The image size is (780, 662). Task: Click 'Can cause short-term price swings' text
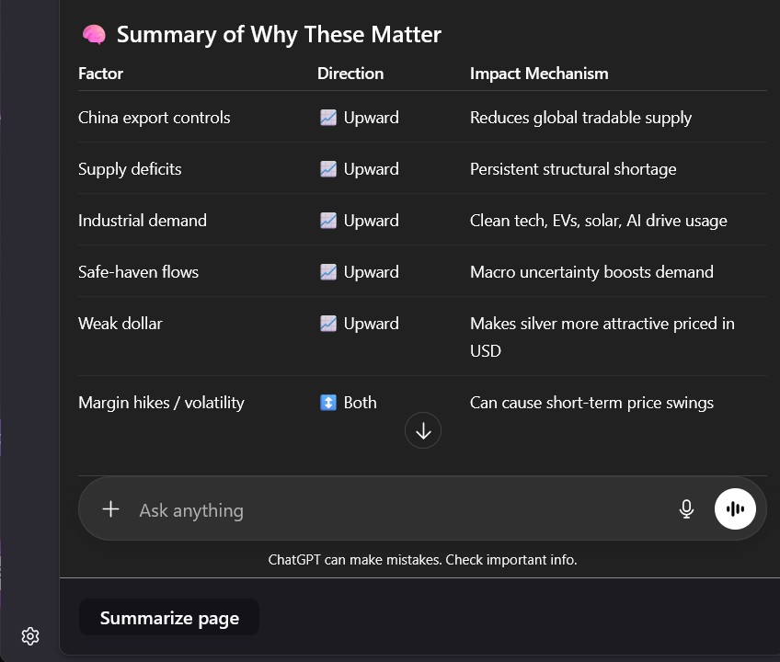coord(591,403)
